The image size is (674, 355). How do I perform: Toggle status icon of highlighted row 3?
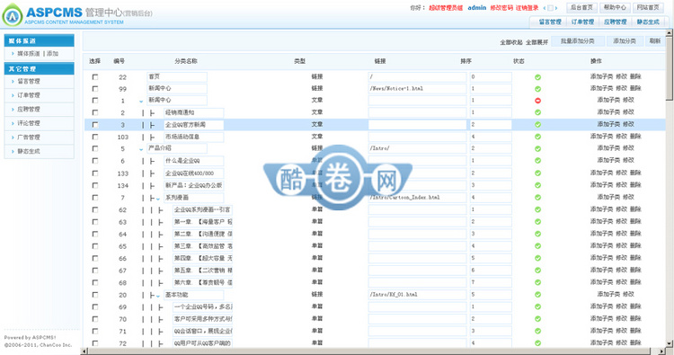coord(537,125)
